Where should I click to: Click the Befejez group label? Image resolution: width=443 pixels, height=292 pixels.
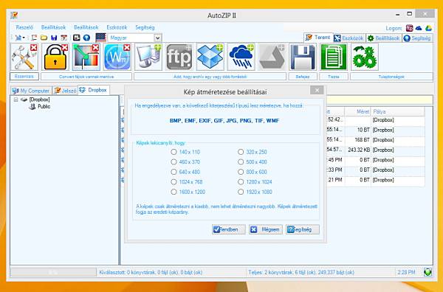click(303, 77)
